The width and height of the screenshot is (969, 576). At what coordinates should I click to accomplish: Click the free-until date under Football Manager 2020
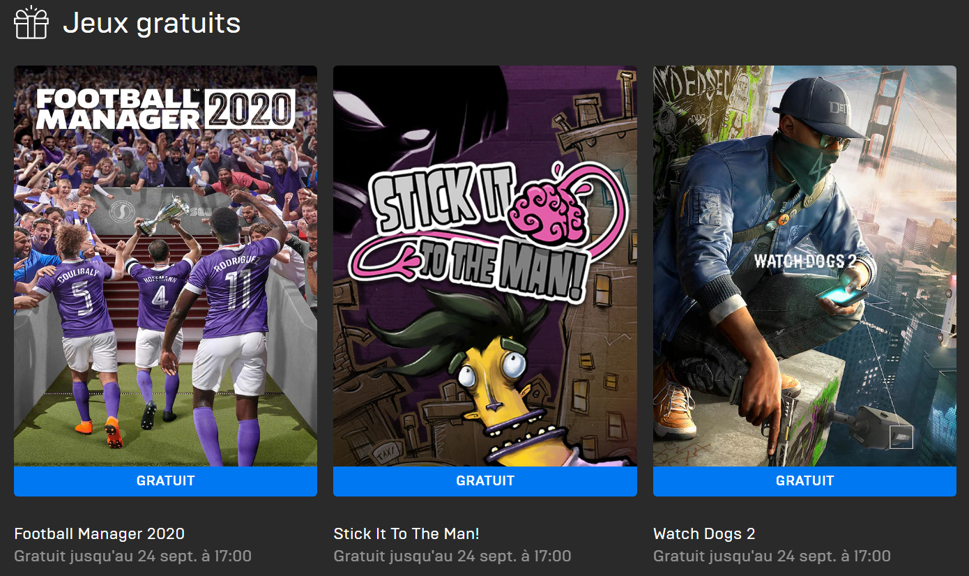click(132, 556)
